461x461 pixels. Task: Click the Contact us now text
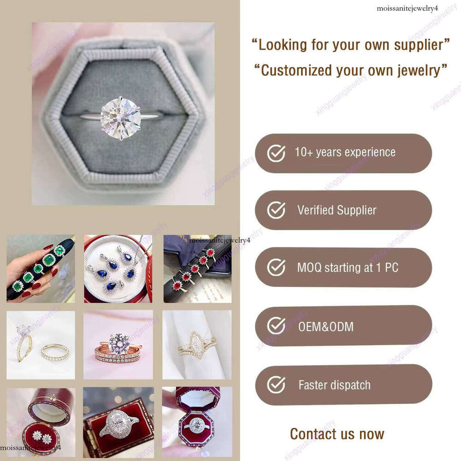click(337, 434)
